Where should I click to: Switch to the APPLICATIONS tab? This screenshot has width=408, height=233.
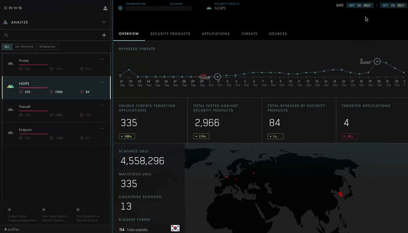coord(216,34)
